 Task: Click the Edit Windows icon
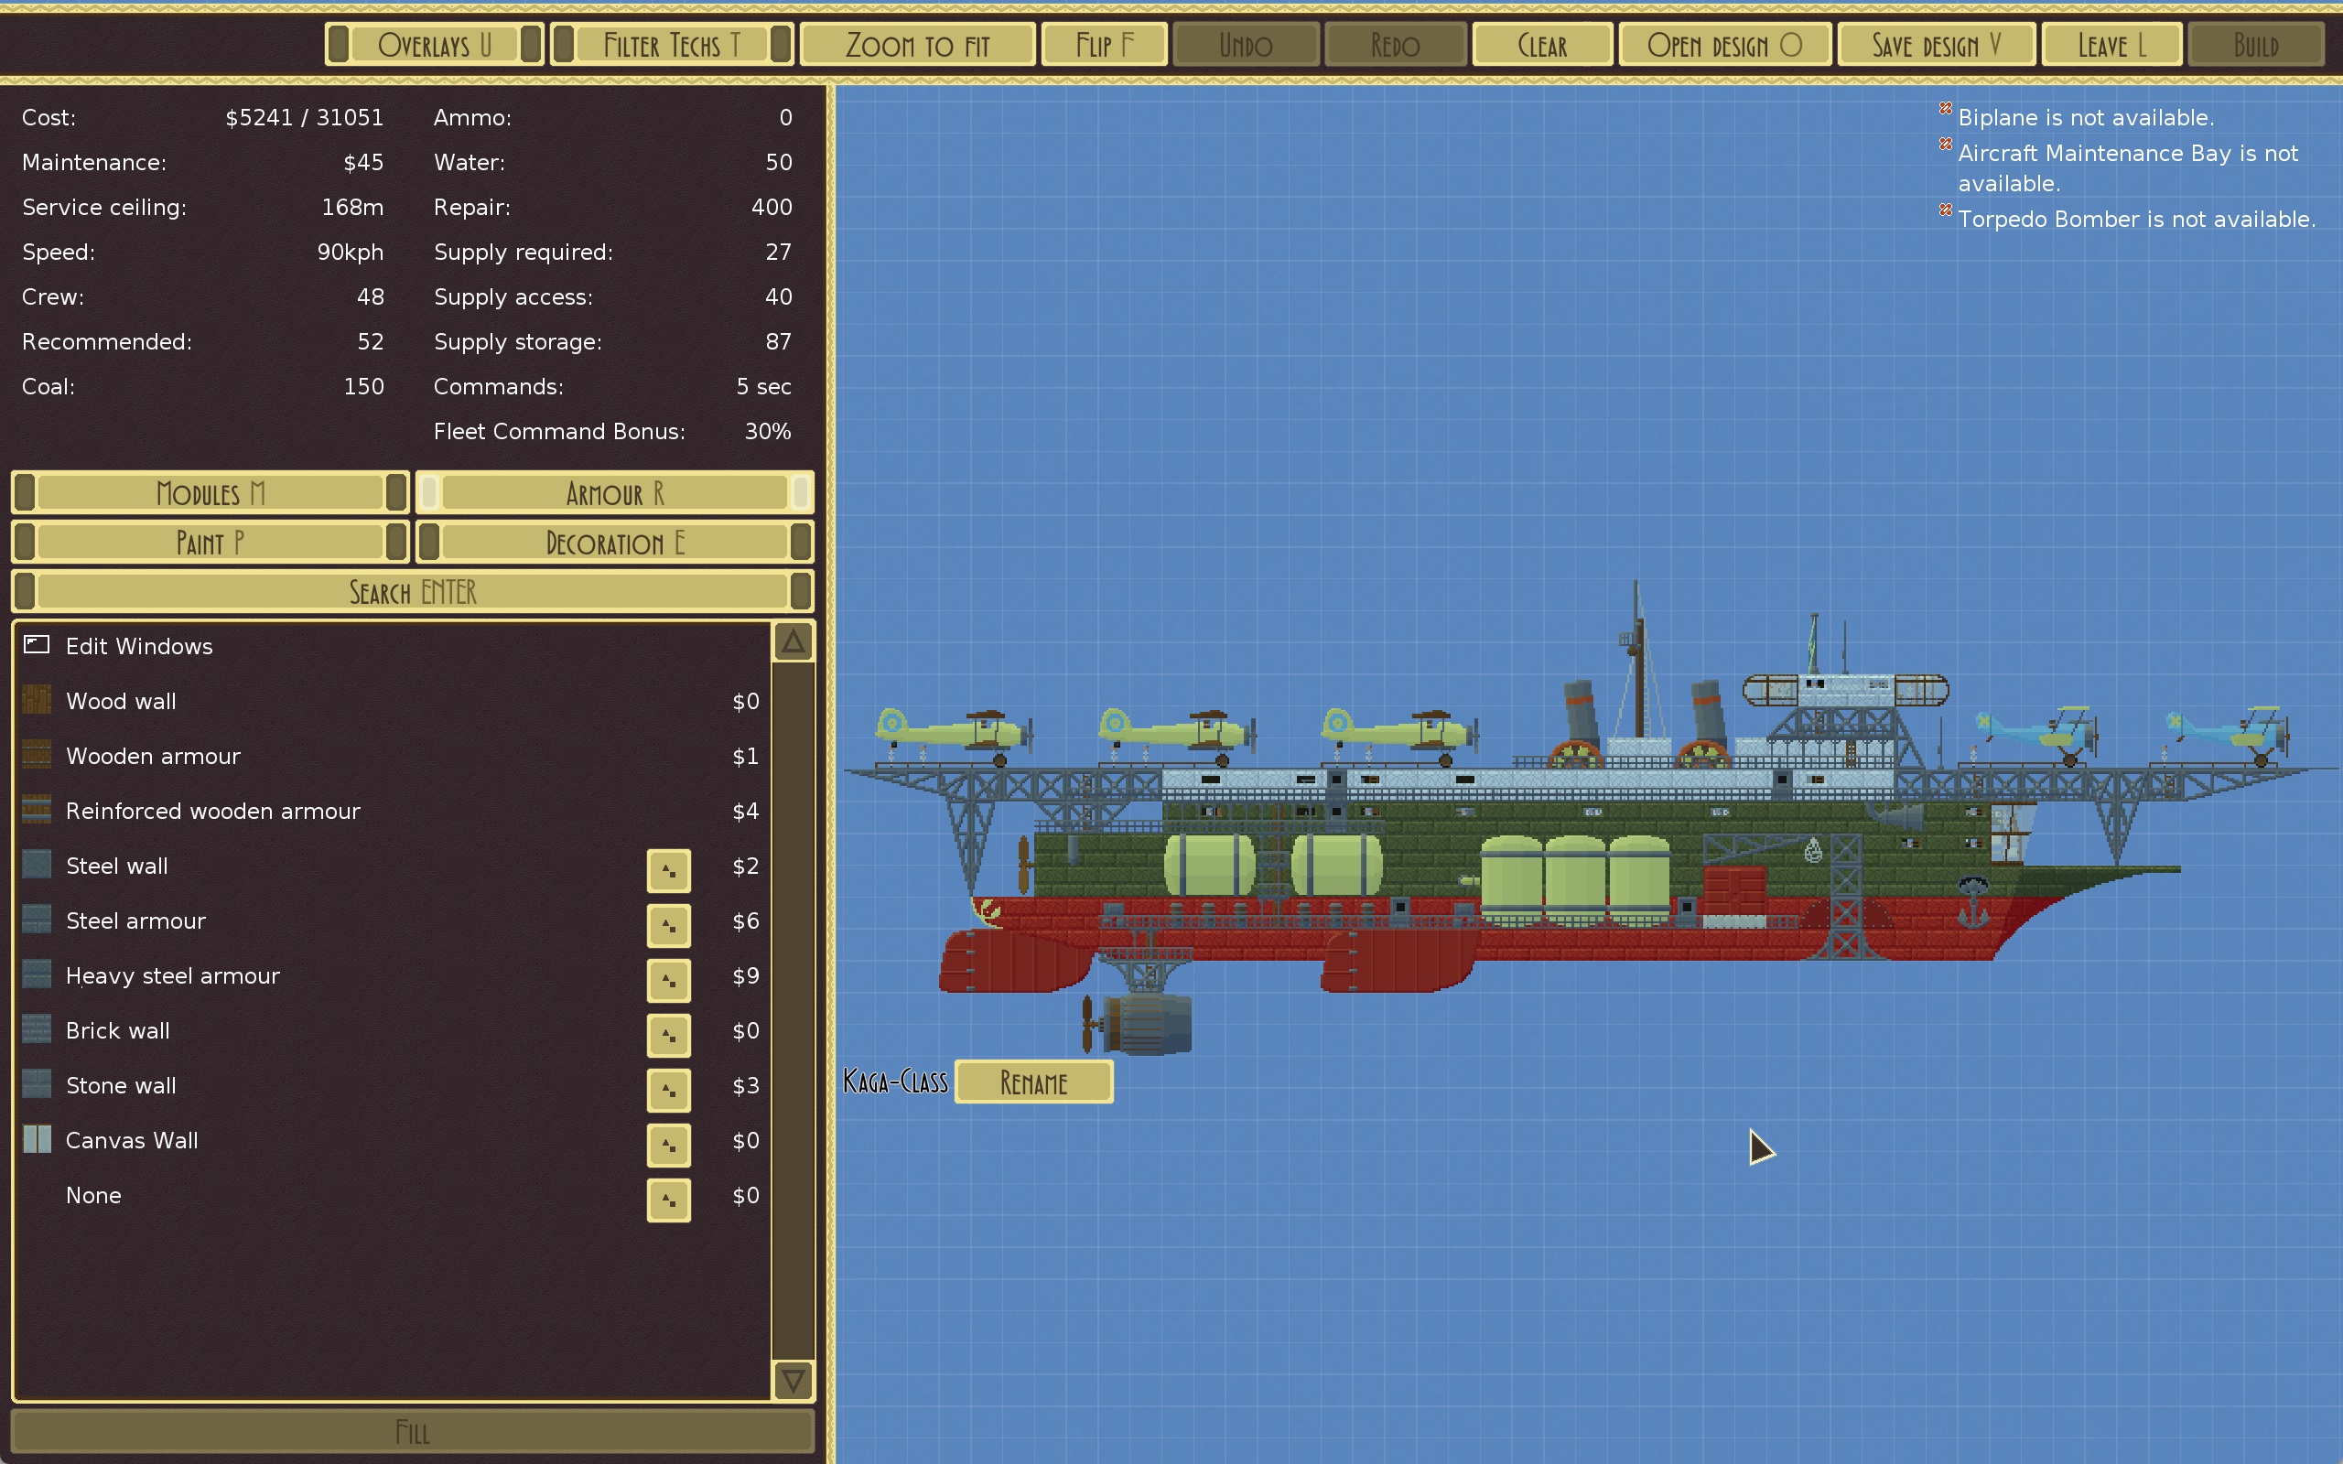coord(37,645)
